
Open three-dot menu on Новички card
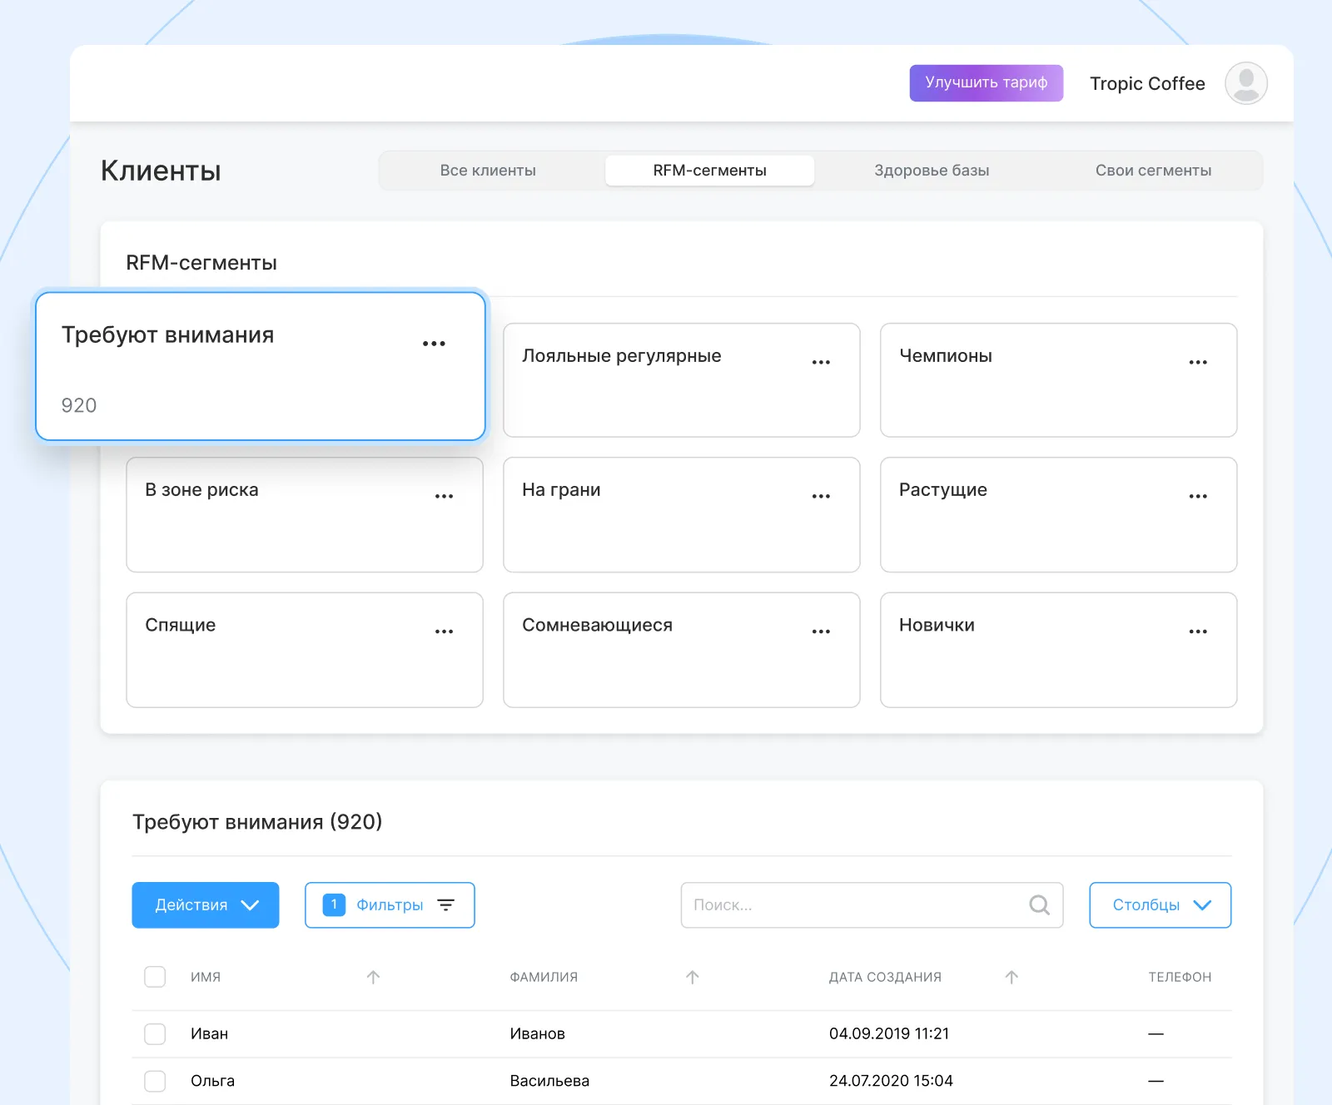1197,632
